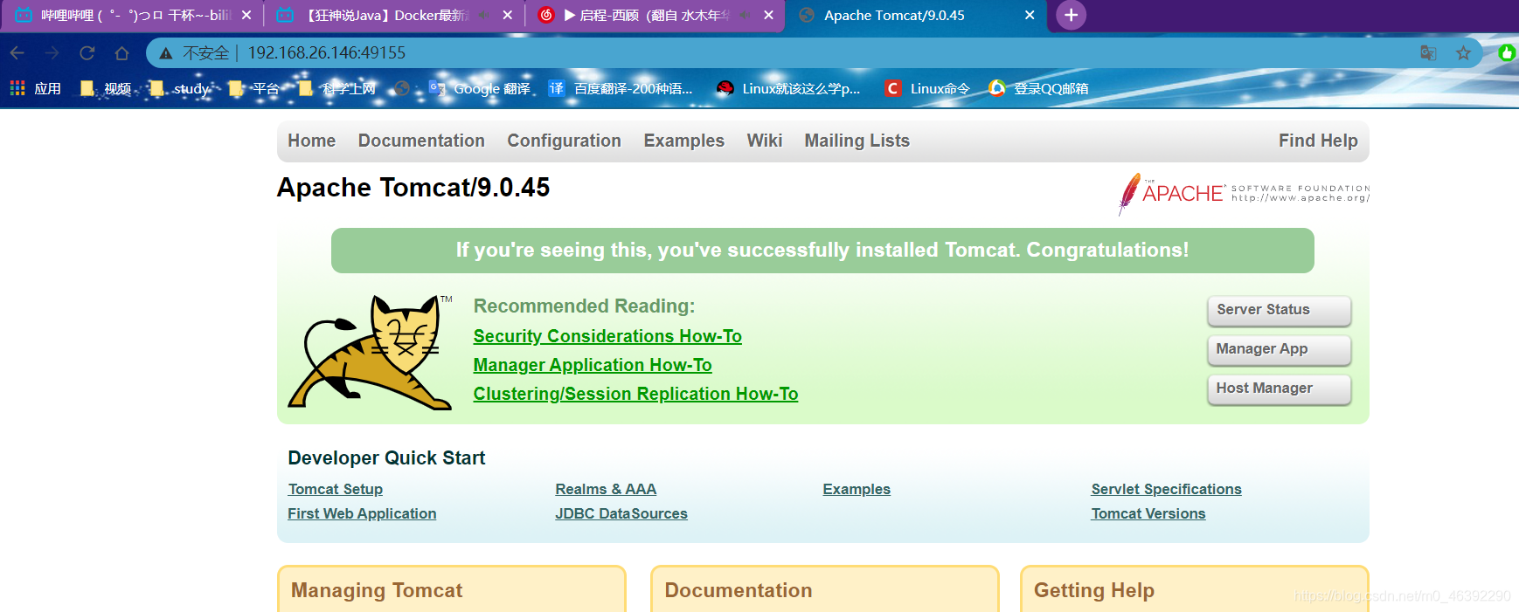
Task: Bookmark this page with star icon
Action: 1463,53
